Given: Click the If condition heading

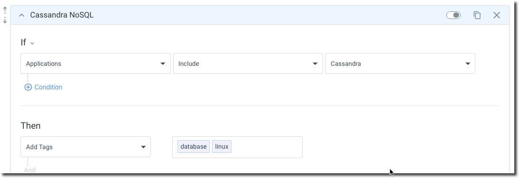Looking at the screenshot, I should pos(23,43).
